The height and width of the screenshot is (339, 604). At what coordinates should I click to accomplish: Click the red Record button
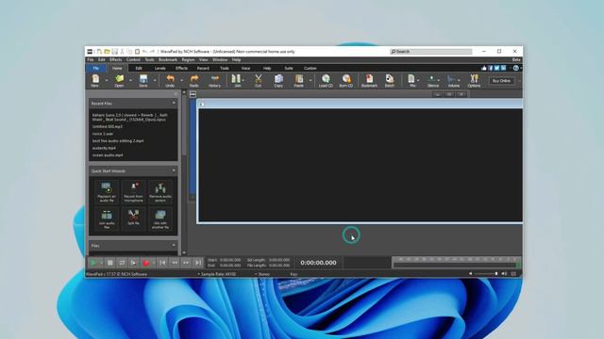(x=145, y=263)
